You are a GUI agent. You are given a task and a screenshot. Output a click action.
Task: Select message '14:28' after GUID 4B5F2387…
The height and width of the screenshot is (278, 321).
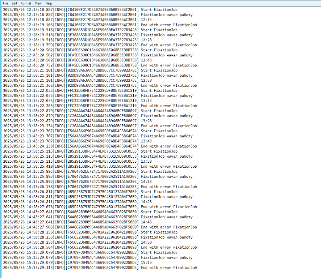click(146, 202)
